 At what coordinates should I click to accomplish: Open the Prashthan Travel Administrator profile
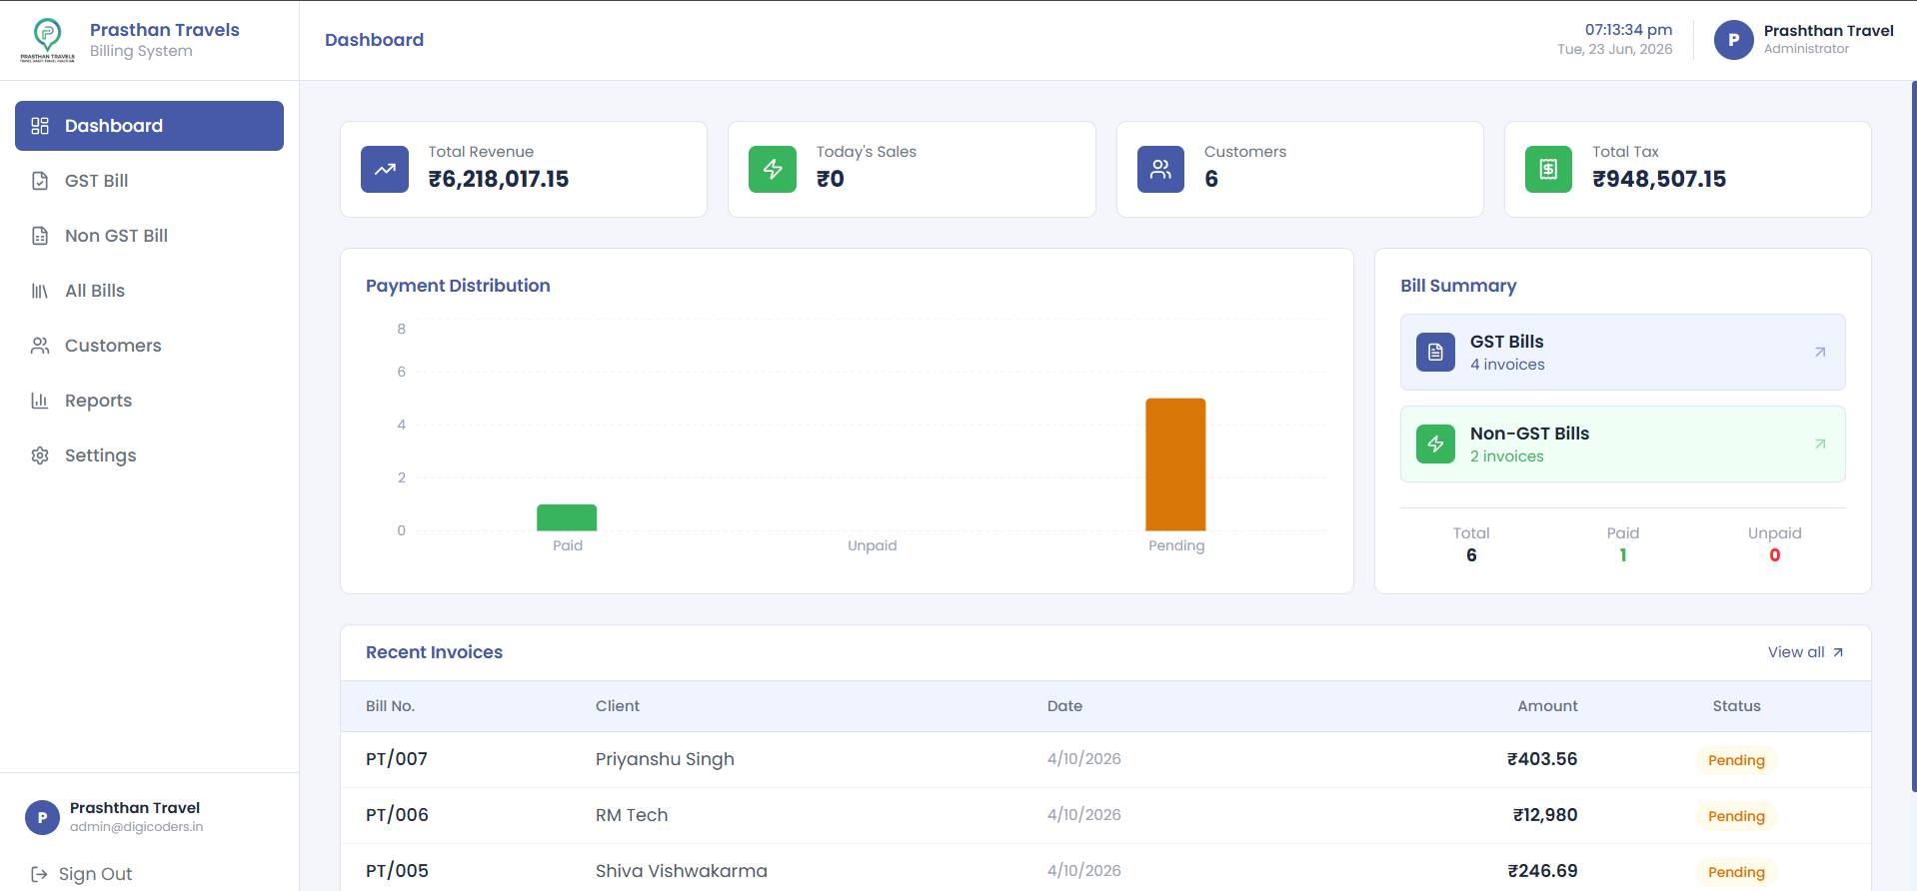[1804, 40]
